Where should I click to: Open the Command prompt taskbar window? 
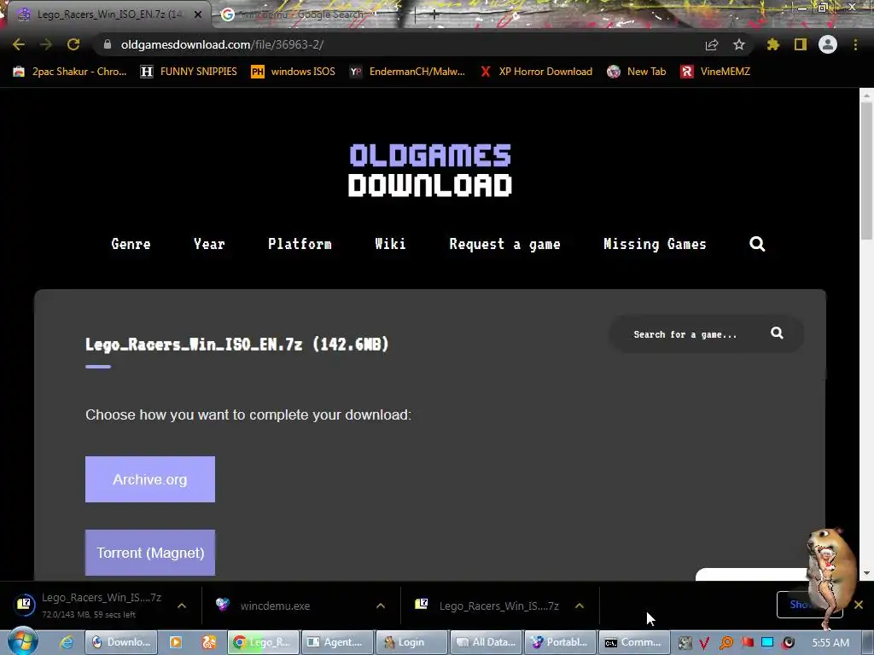tap(634, 642)
